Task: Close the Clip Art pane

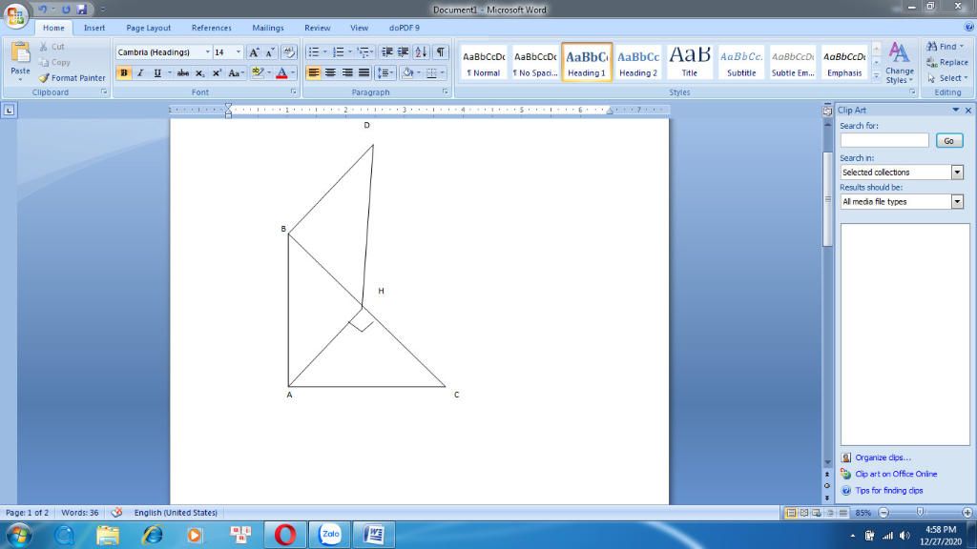Action: coord(967,111)
